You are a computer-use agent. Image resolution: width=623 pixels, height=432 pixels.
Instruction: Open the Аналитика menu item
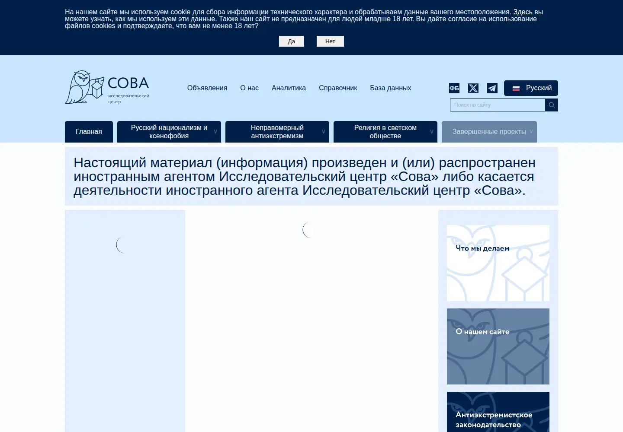point(289,88)
